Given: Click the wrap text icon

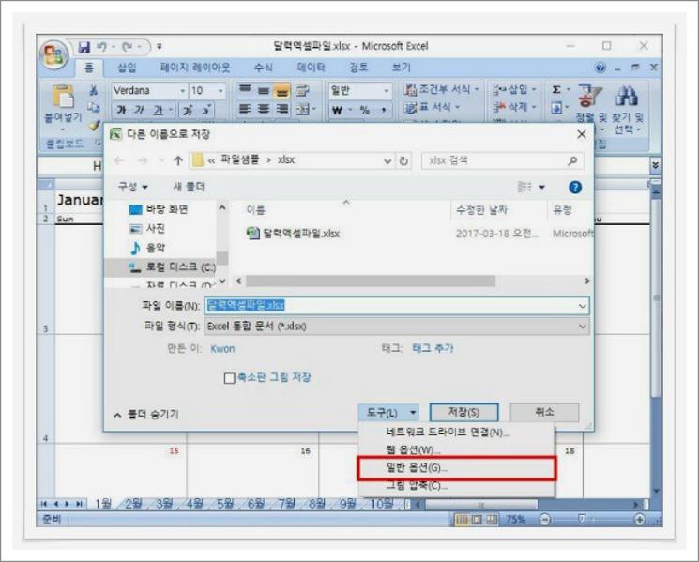Looking at the screenshot, I should click(303, 90).
